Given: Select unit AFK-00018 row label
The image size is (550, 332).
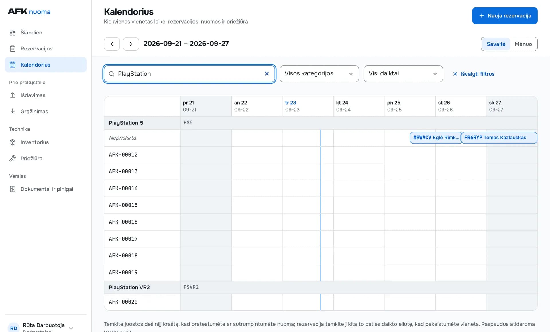Looking at the screenshot, I should 123,256.
